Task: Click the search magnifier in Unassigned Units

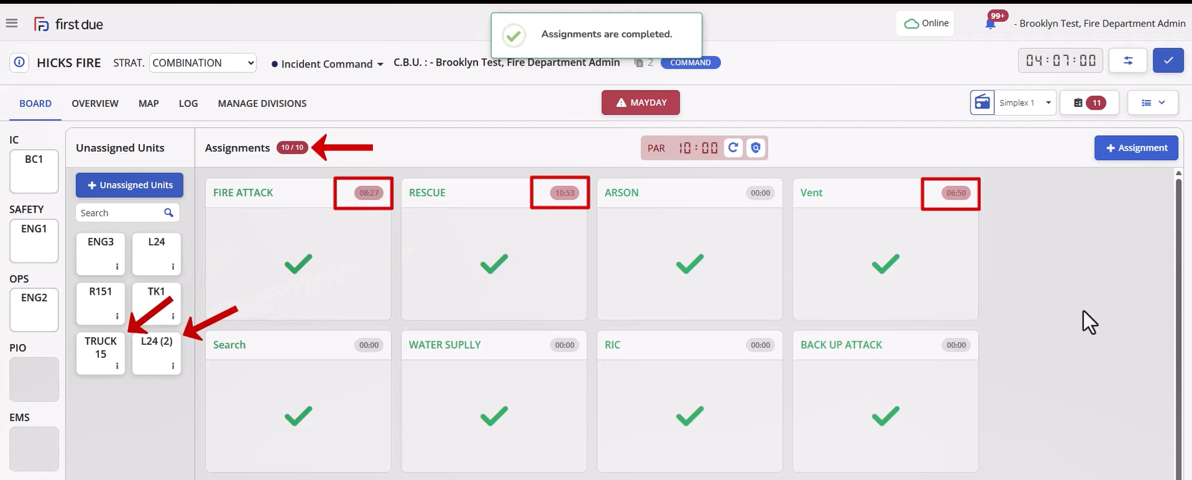Action: [169, 213]
